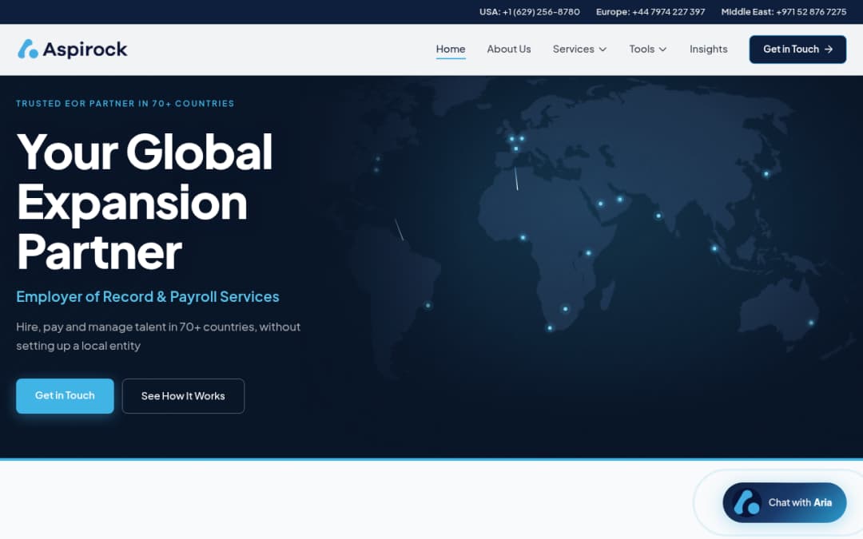The image size is (863, 539).
Task: Click the 'Hire, pay and manage talent' paragraph
Action: [158, 336]
